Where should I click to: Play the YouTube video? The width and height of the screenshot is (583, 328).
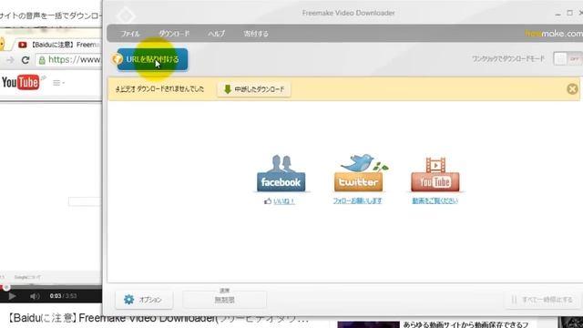[x=12, y=296]
